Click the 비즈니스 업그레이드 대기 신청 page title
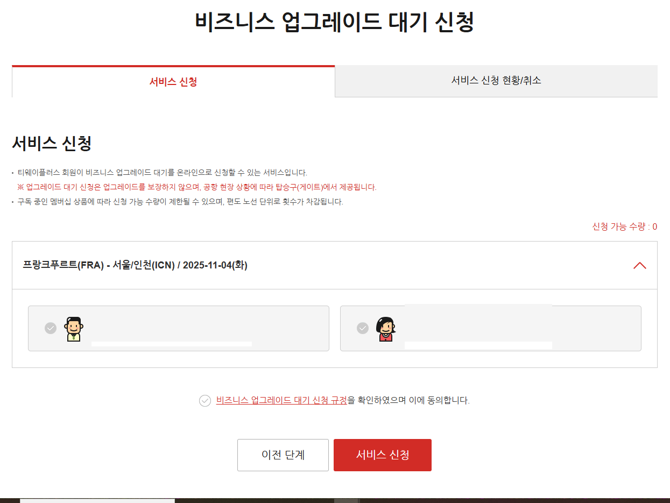Screen dimensions: 670x503 tap(334, 22)
